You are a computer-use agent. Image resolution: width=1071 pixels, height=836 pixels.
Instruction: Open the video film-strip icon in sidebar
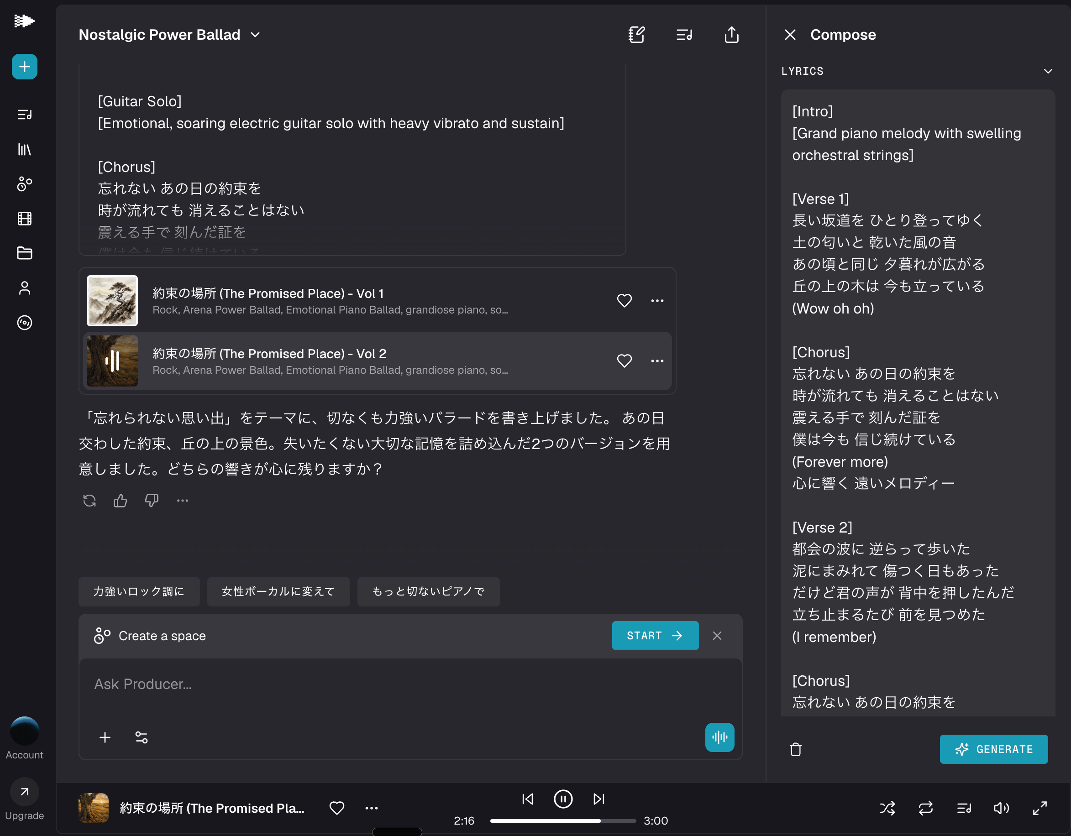25,219
